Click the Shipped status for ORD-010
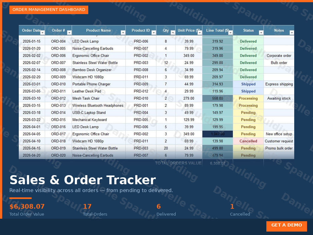Viewport: 313px width, 235px height. click(x=248, y=84)
